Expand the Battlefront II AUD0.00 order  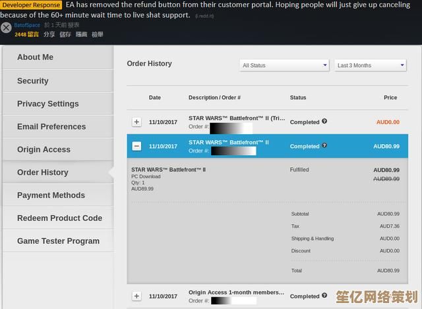(136, 122)
